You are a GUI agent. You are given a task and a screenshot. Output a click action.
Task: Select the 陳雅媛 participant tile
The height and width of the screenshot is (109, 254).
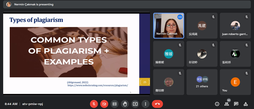pyautogui.click(x=169, y=54)
